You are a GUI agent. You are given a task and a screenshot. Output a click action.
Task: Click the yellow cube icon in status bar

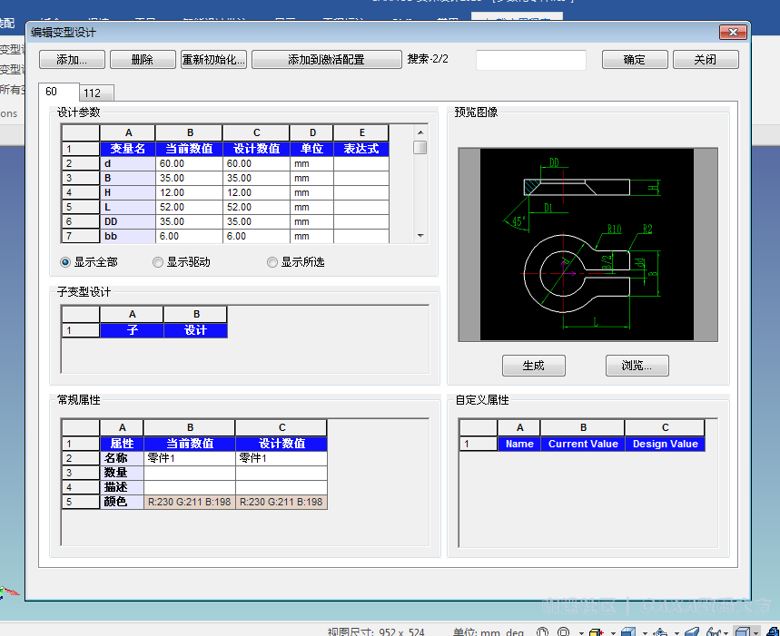[597, 632]
